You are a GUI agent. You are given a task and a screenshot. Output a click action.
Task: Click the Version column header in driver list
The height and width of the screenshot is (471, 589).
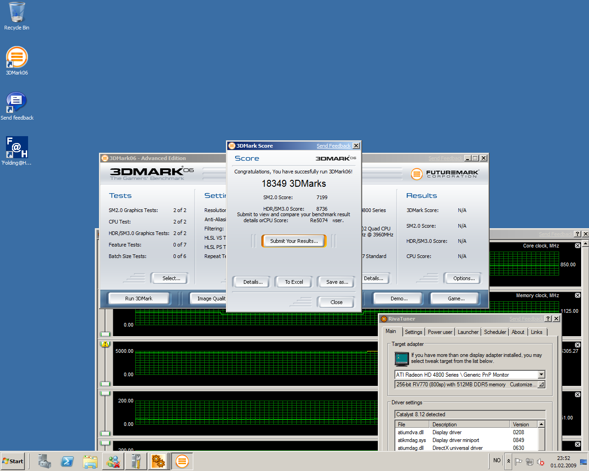point(524,425)
